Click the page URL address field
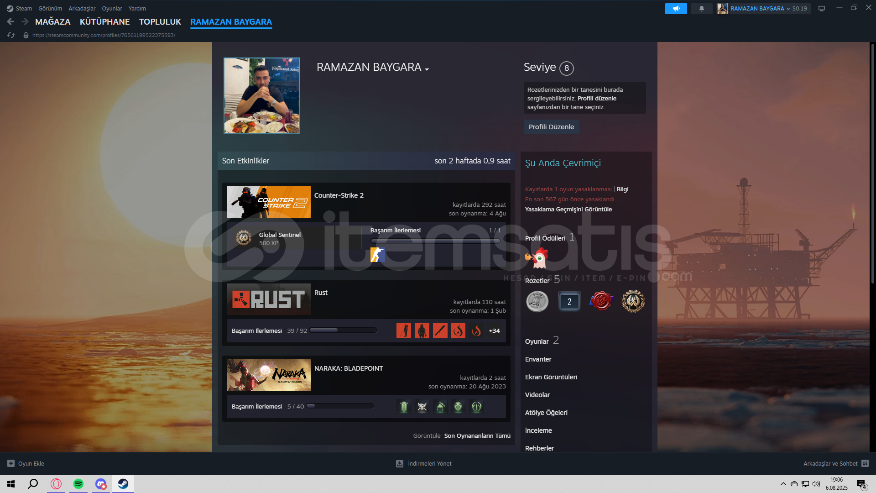 pyautogui.click(x=104, y=35)
